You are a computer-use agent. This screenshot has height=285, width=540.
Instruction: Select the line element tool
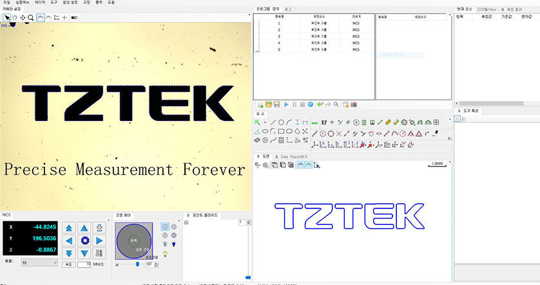[273, 122]
